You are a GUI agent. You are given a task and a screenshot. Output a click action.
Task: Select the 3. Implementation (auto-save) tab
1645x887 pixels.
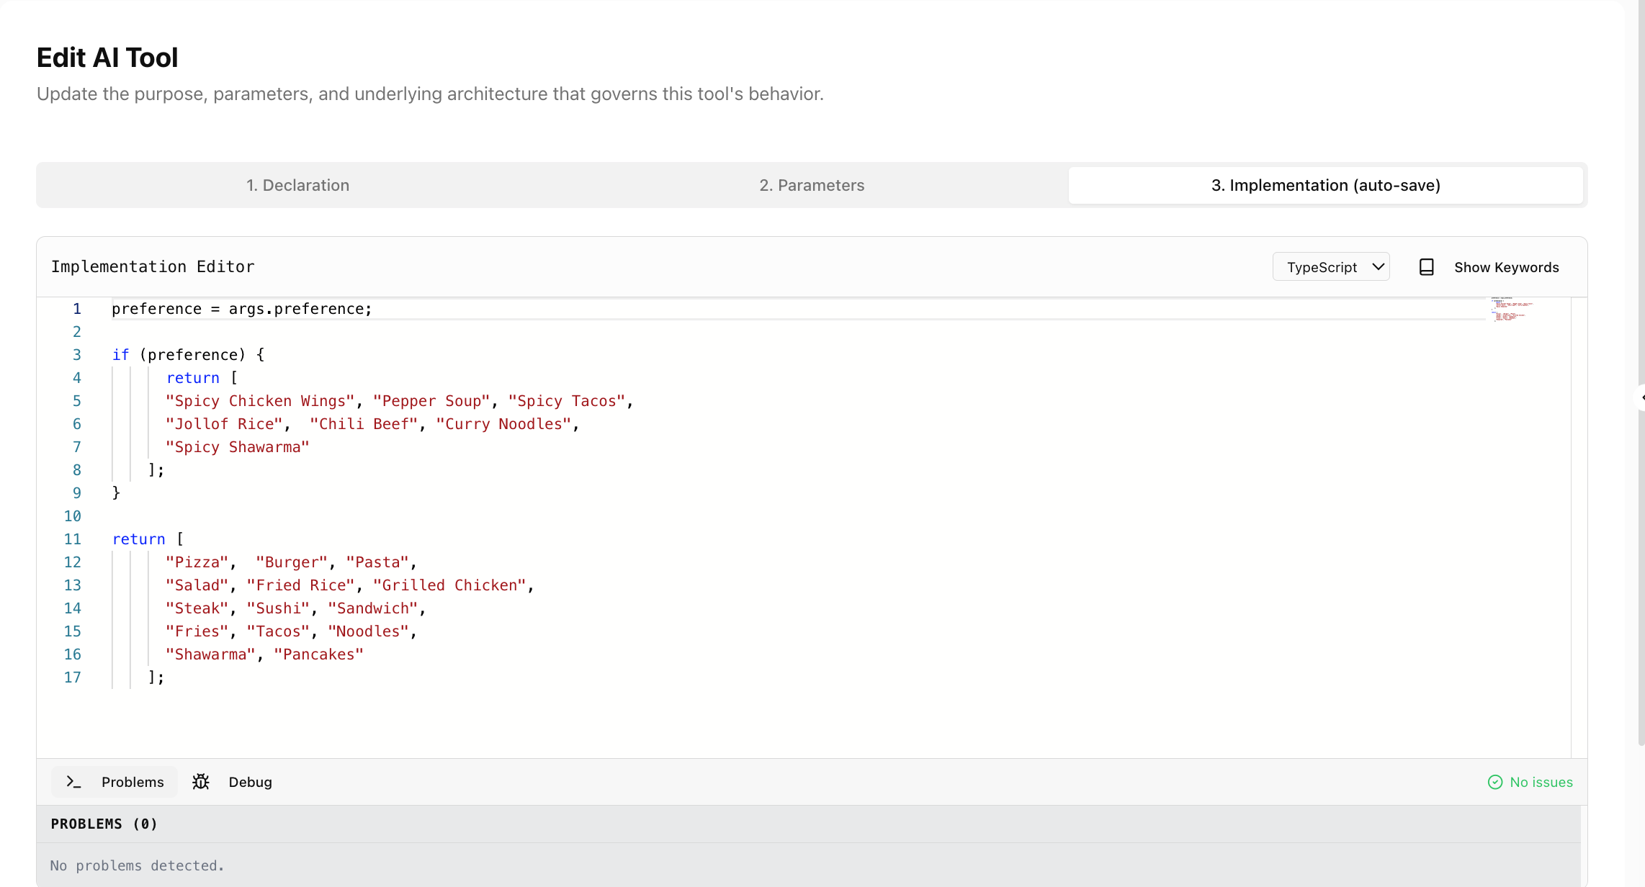pos(1325,185)
